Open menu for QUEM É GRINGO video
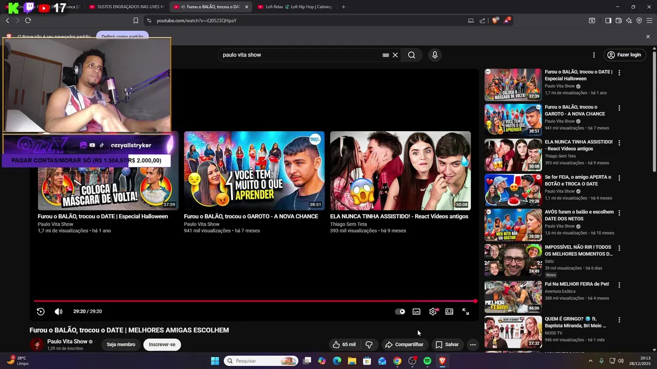The height and width of the screenshot is (369, 657). coord(619,320)
